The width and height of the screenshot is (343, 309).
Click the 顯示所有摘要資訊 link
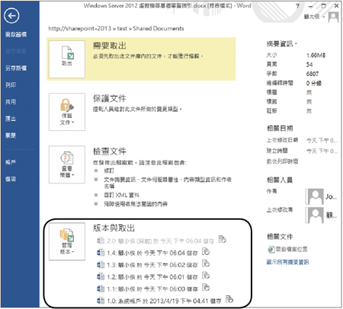click(287, 262)
